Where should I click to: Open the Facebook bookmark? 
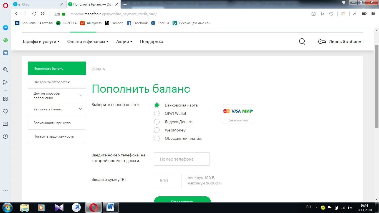(x=137, y=23)
